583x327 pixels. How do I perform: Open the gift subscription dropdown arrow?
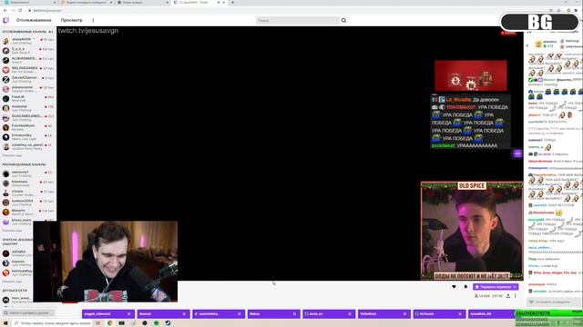[515, 287]
